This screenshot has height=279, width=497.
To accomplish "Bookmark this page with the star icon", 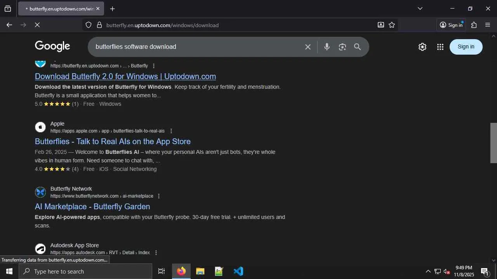I will tap(392, 25).
